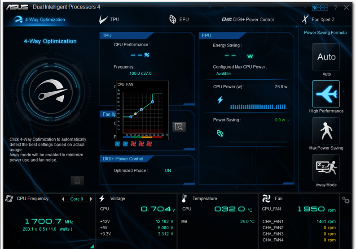This screenshot has height=249, width=356.
Task: Click the orange point on fan curve
Action: [136, 114]
